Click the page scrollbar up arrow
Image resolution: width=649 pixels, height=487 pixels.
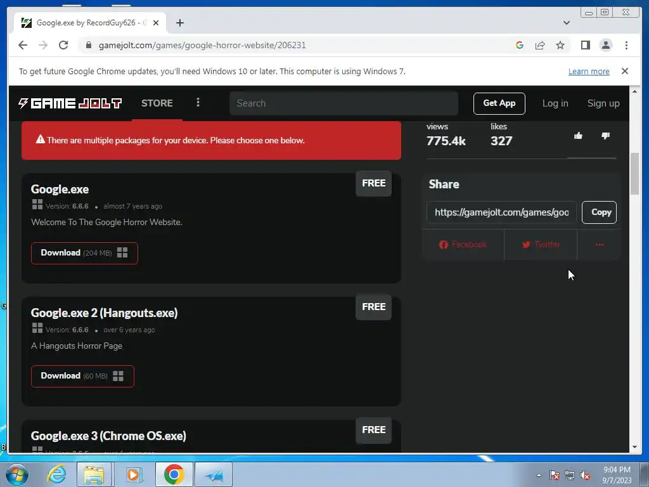click(x=634, y=91)
